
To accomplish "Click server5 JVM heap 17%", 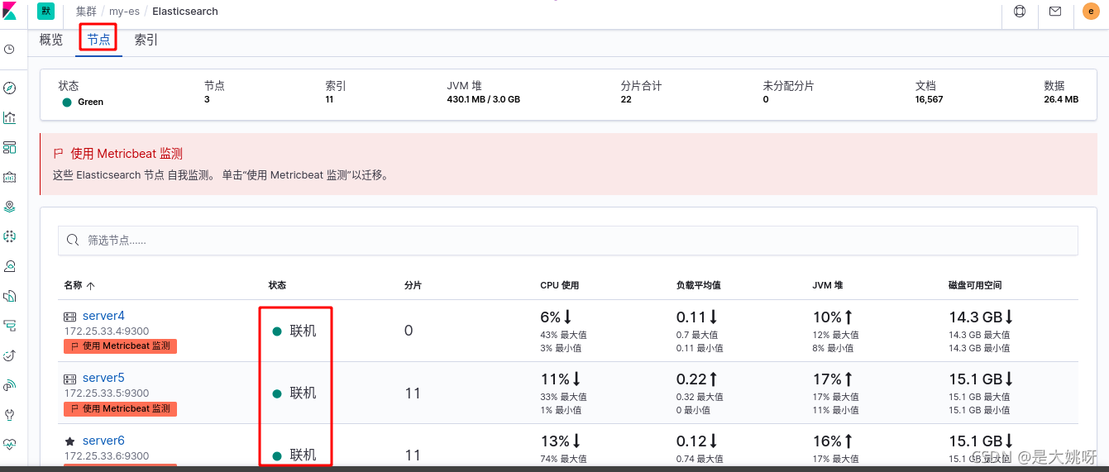I will [833, 379].
